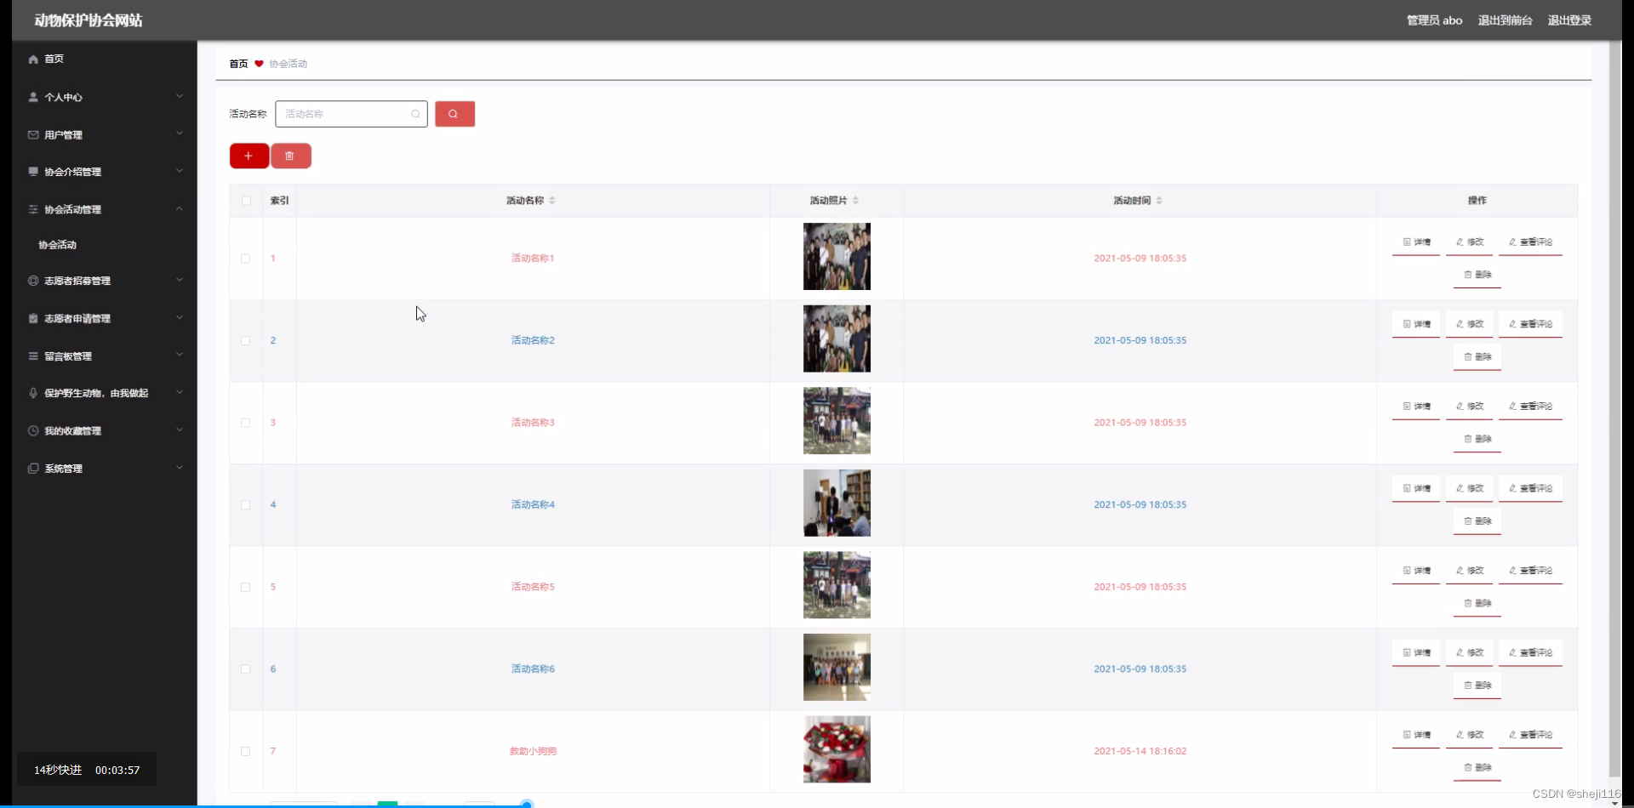Click the time 2021-05-14 18:16:02
This screenshot has height=808, width=1634.
pos(1140,752)
